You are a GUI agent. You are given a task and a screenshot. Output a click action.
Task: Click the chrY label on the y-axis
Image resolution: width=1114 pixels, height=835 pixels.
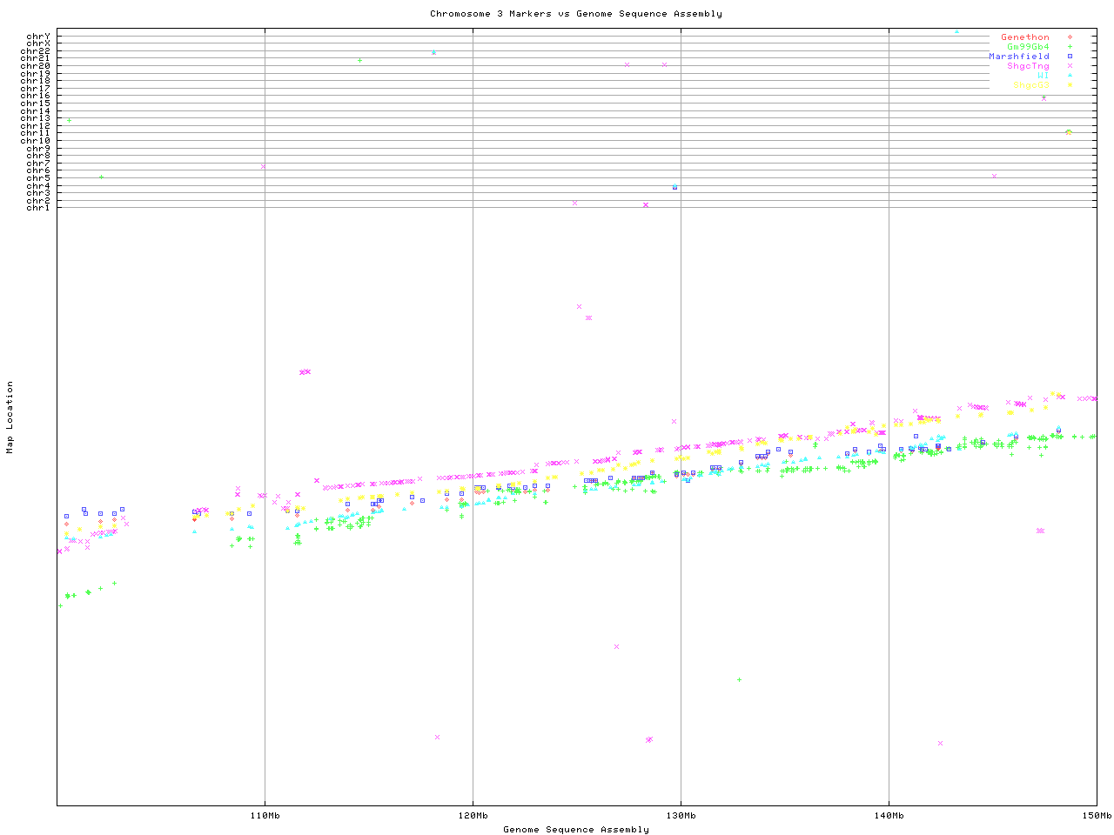pyautogui.click(x=38, y=36)
